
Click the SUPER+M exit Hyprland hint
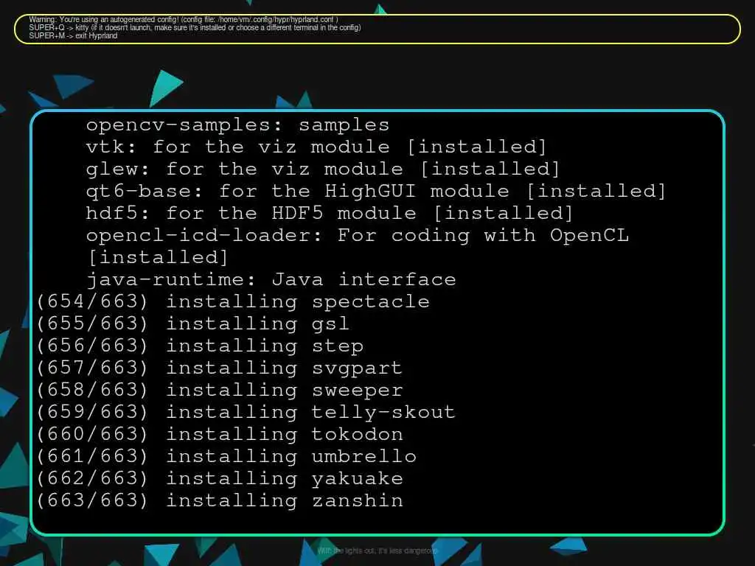(x=73, y=35)
